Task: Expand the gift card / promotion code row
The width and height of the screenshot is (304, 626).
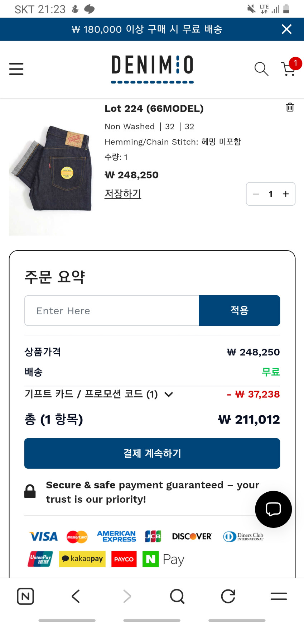Action: tap(168, 395)
